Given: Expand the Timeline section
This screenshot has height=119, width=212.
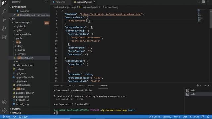Looking at the screenshot, I should coord(29,113).
